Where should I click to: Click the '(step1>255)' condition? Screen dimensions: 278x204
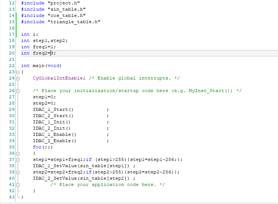pos(110,159)
